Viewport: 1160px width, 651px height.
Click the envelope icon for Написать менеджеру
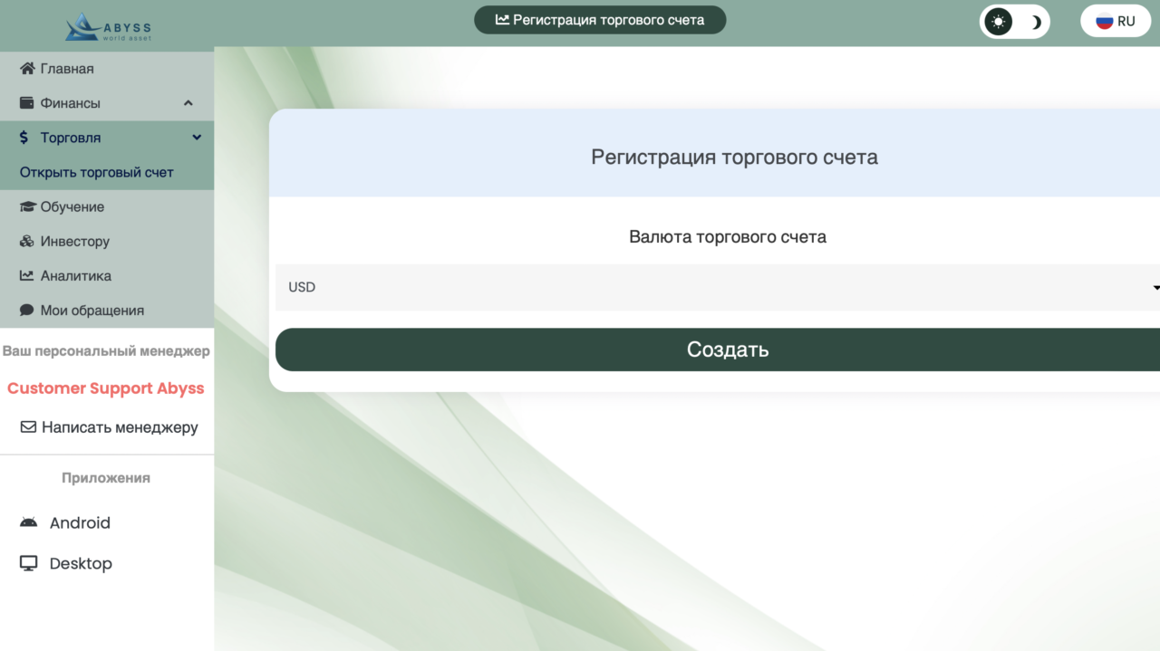(x=28, y=427)
